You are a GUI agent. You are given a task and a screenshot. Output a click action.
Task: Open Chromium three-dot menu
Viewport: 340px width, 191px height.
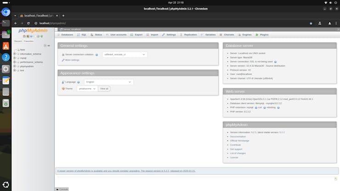point(336,23)
